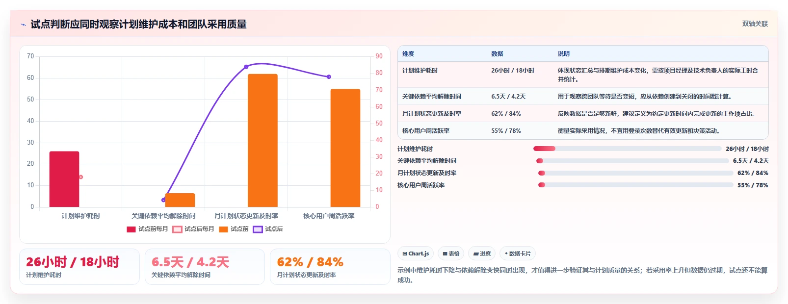
Task: Click the description text starting with 示例中维护耗时
Action: point(582,275)
